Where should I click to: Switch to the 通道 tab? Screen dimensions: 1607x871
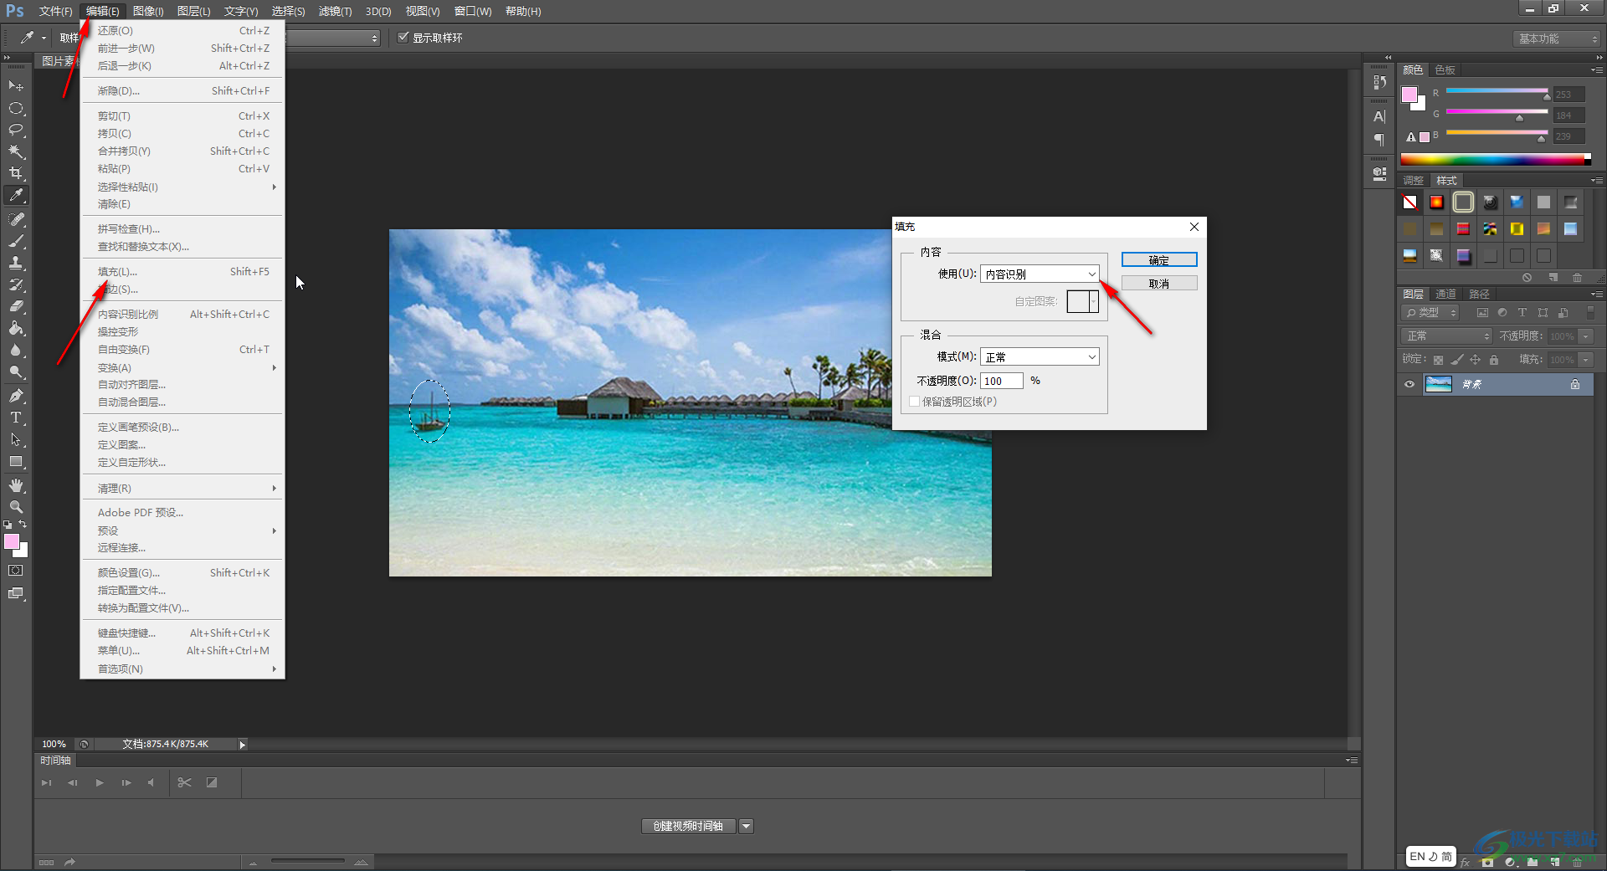point(1445,294)
